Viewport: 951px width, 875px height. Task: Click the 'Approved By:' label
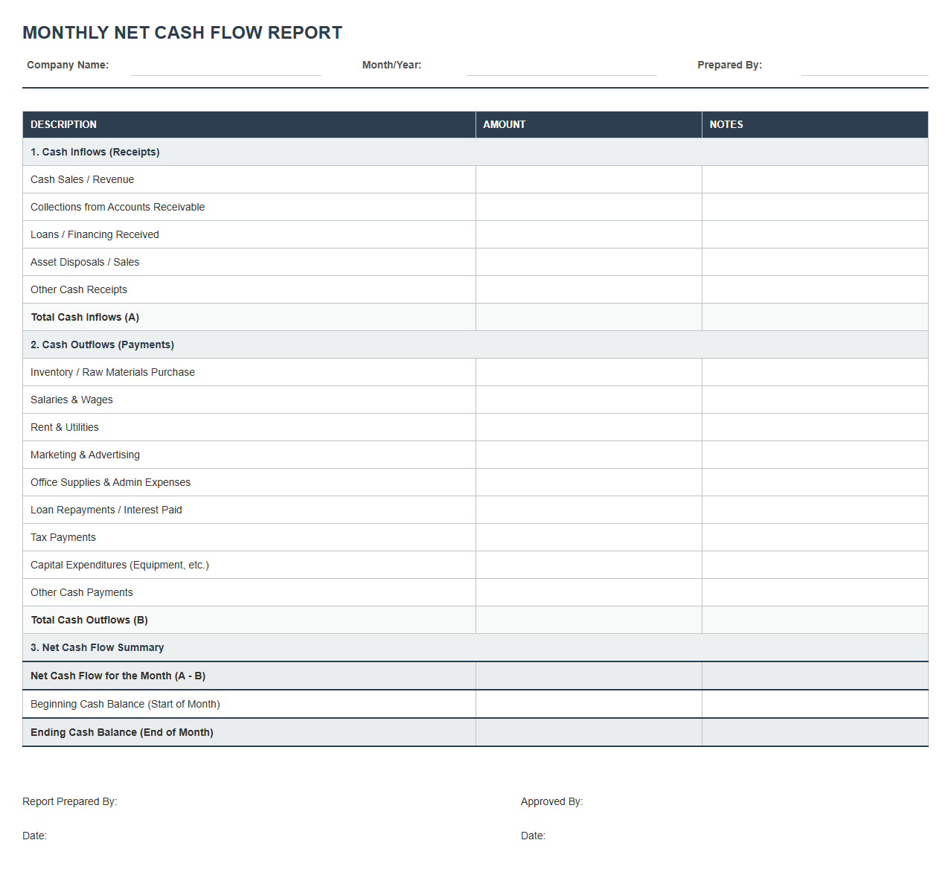point(552,801)
